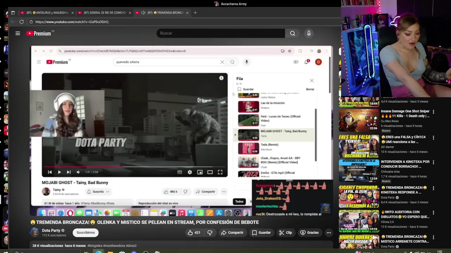451x253 pixels.
Task: Open options menu for MISTICO ARREMETE CONTRA video
Action: click(x=433, y=238)
